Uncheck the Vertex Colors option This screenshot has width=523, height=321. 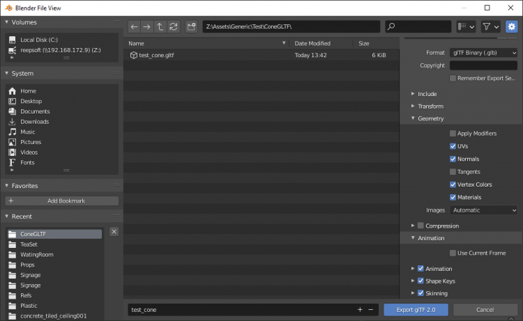[x=453, y=185]
